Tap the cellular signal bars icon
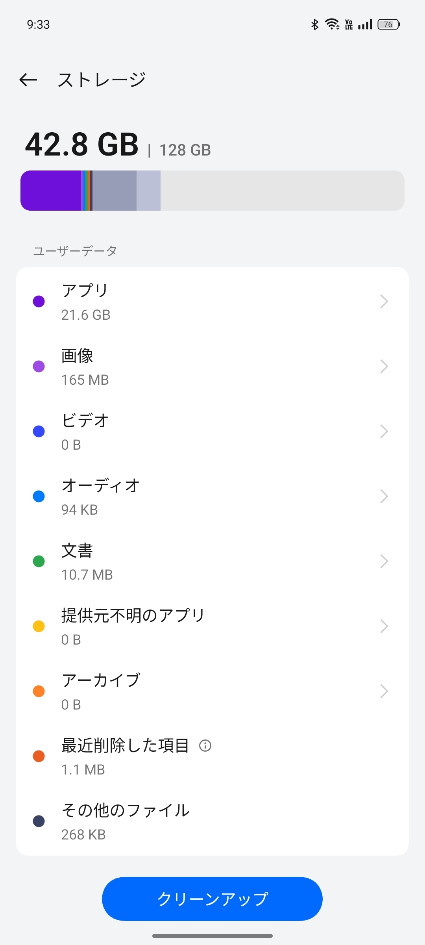Image resolution: width=425 pixels, height=945 pixels. [365, 24]
